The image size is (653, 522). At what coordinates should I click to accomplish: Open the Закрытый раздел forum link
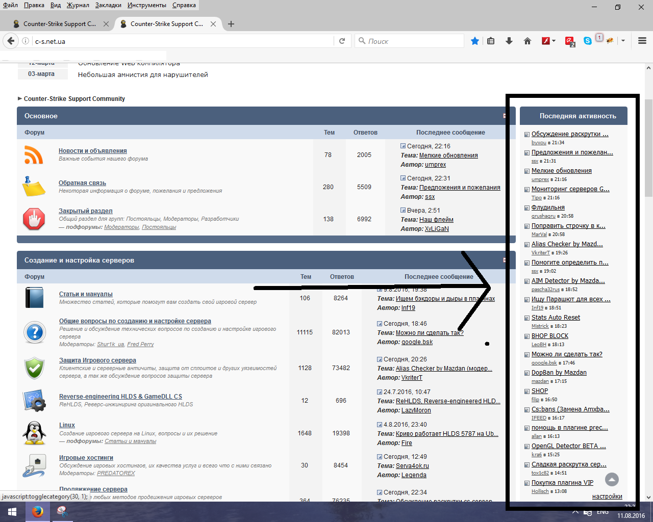86,211
